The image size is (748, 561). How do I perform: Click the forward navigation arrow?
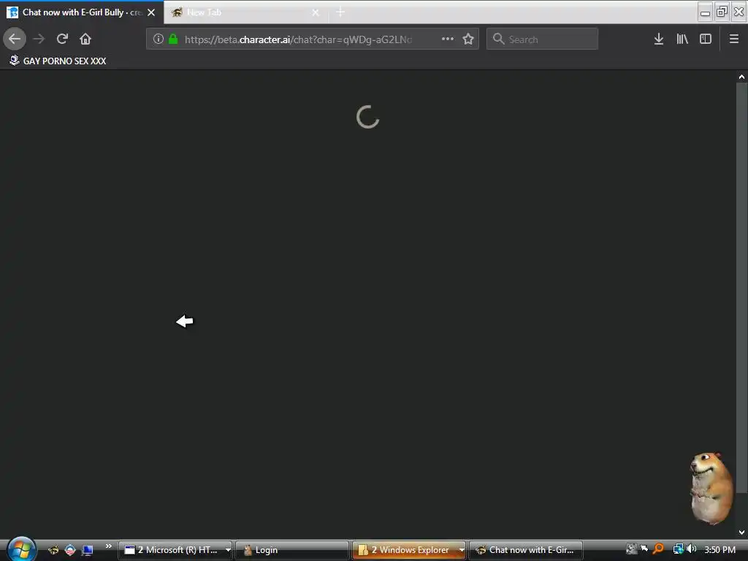click(x=39, y=39)
